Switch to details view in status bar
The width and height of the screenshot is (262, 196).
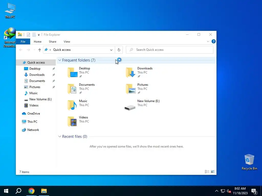(207, 172)
